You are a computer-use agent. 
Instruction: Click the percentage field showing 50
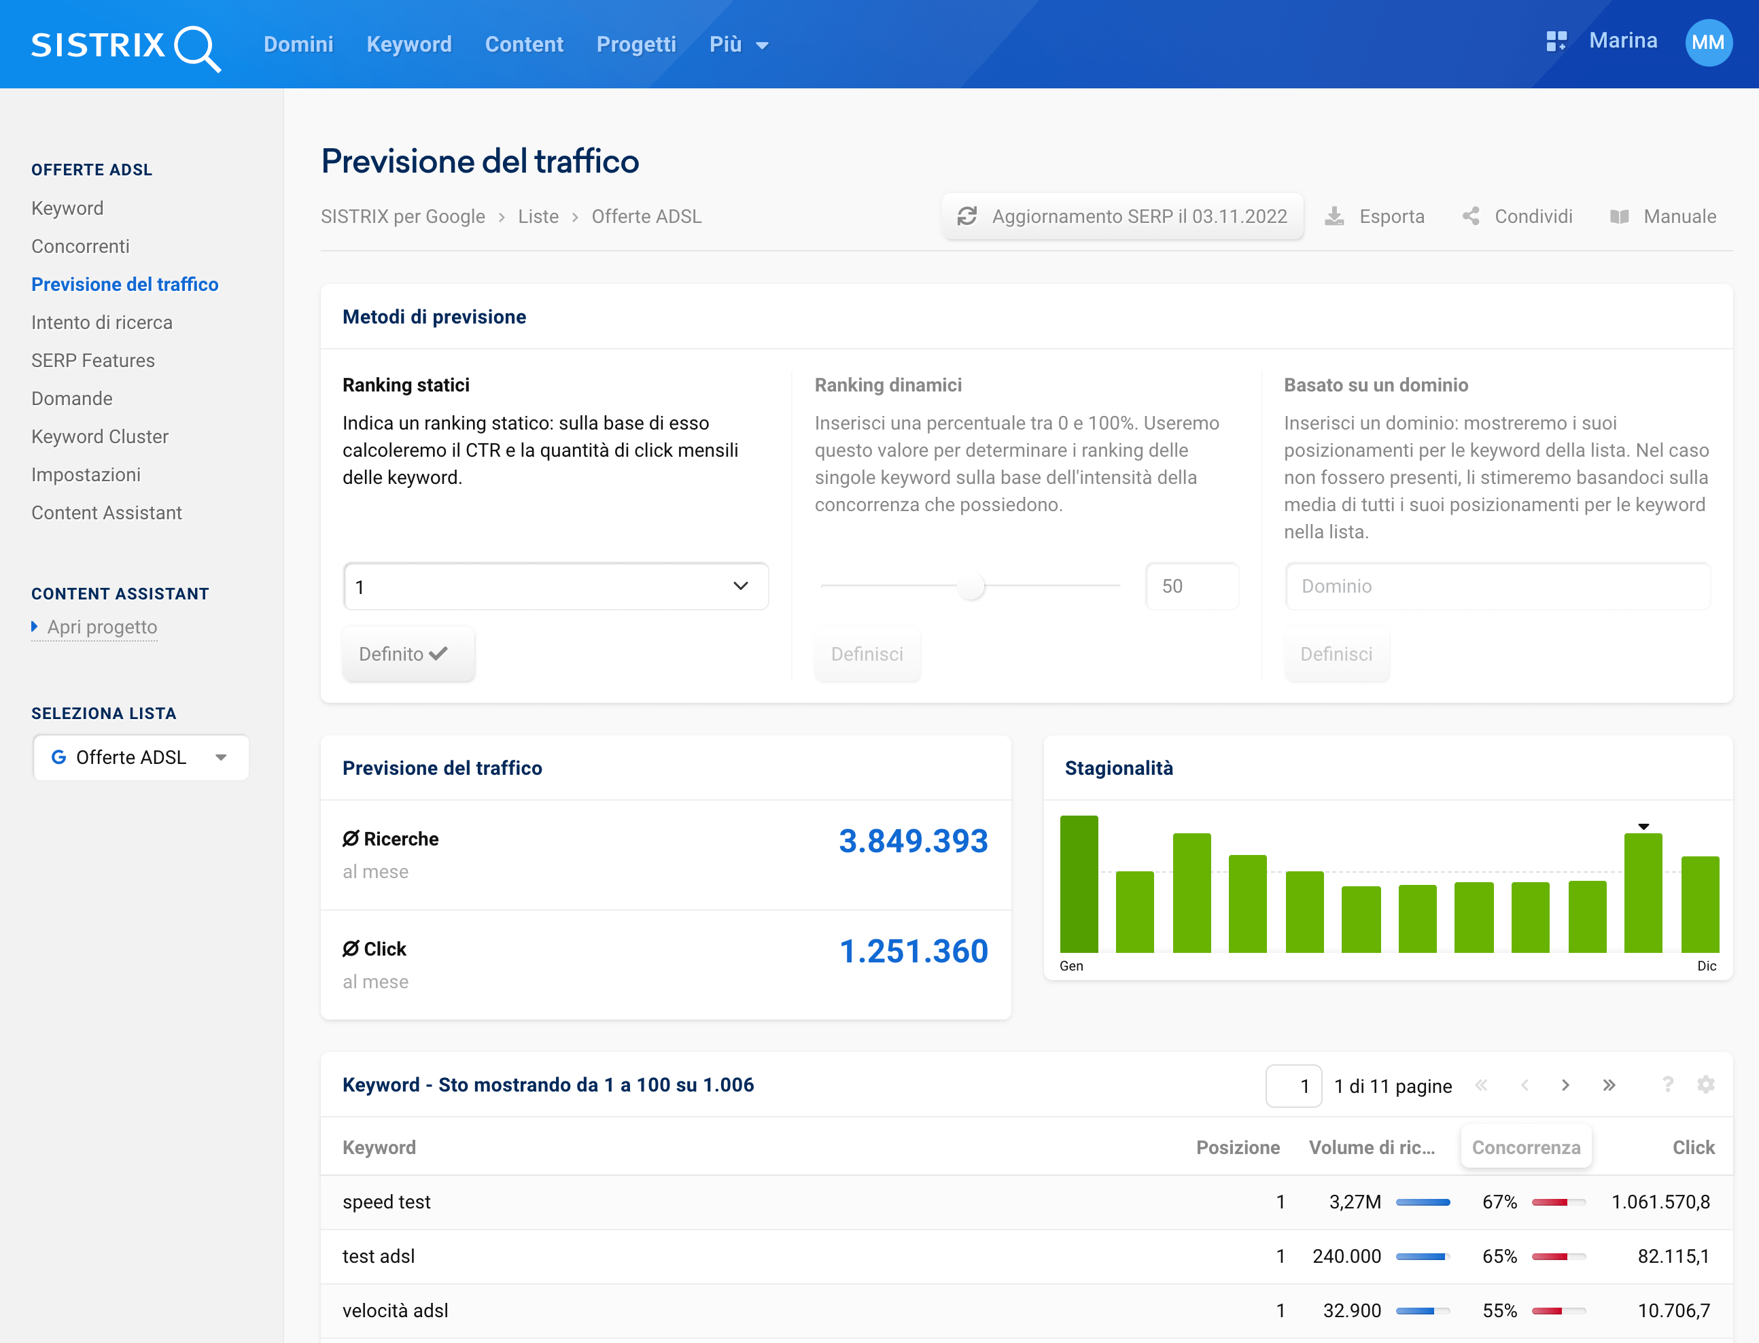coord(1192,586)
